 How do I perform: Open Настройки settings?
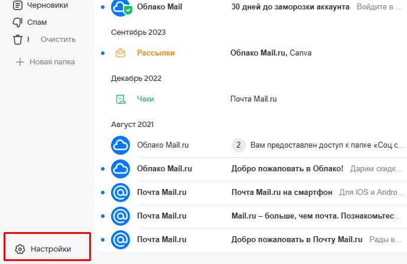coord(51,249)
